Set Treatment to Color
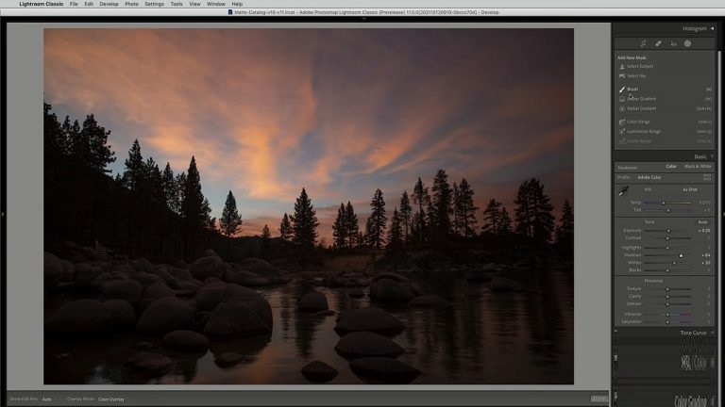The width and height of the screenshot is (725, 407). click(671, 167)
